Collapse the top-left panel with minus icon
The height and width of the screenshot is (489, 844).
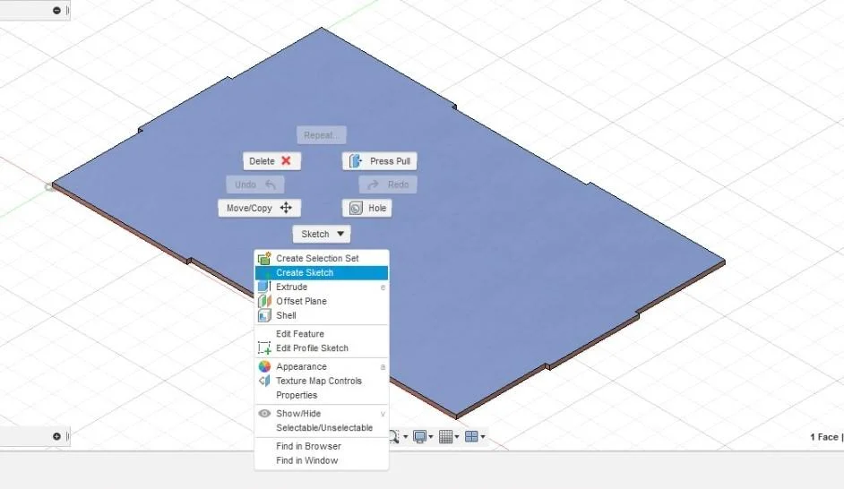click(56, 10)
